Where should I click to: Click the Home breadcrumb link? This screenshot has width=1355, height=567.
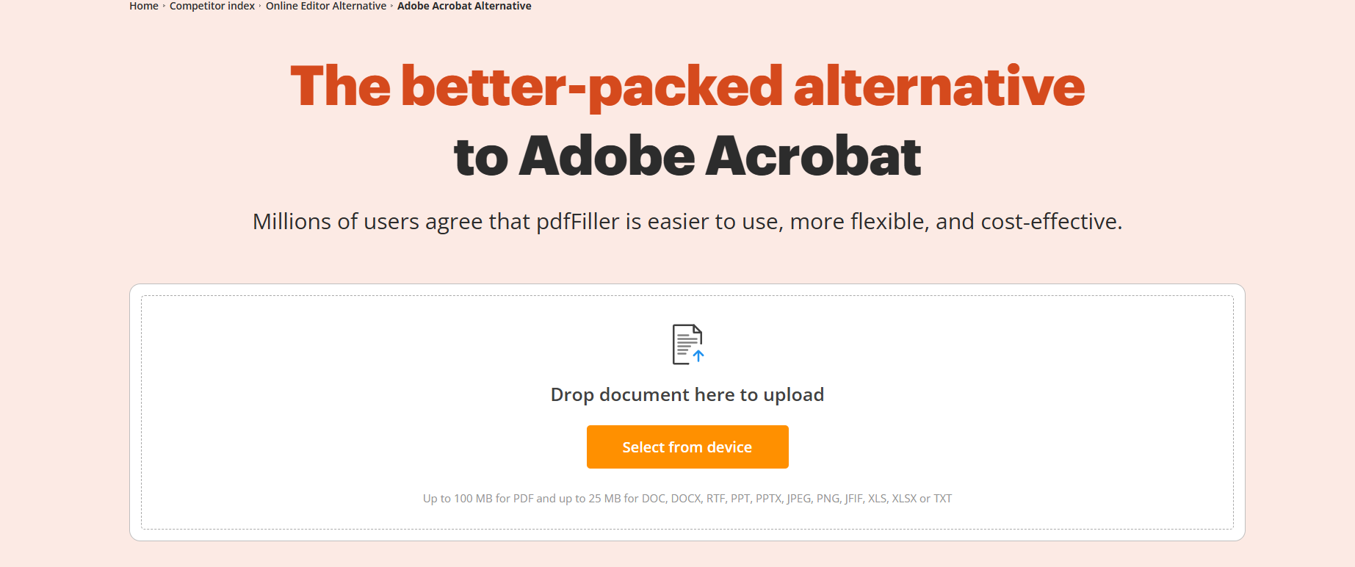coord(143,6)
